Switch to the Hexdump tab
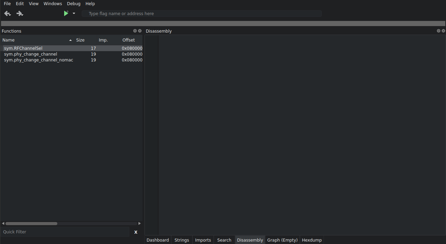 point(311,240)
